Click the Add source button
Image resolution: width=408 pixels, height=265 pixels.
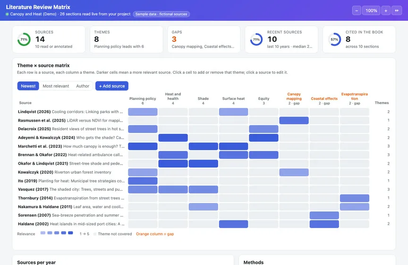112,86
